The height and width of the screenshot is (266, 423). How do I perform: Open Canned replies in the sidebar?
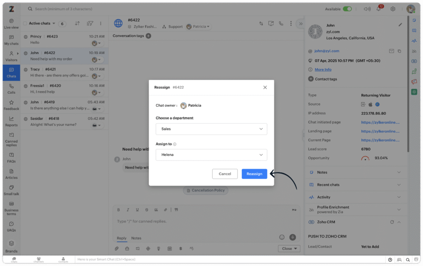click(11, 139)
